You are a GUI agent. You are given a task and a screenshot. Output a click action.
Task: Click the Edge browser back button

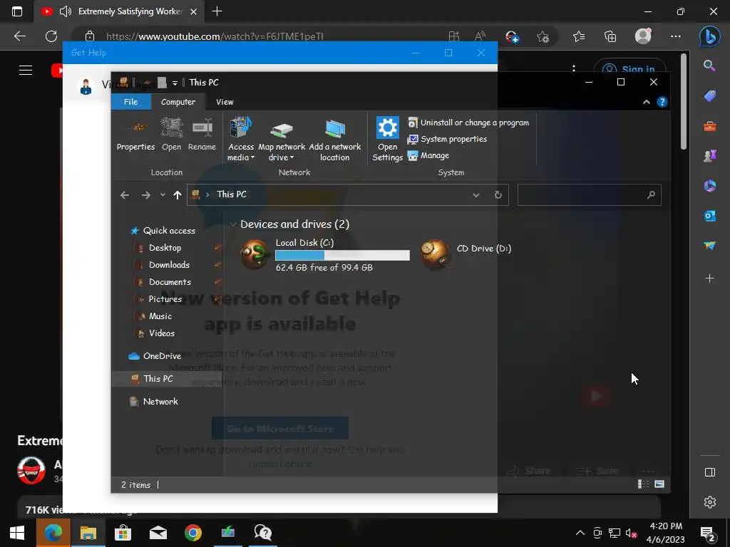20,36
